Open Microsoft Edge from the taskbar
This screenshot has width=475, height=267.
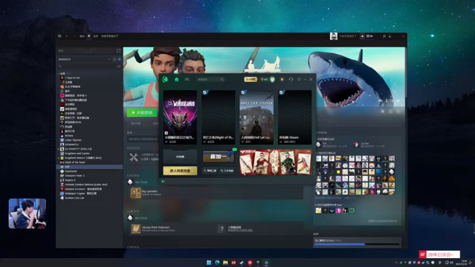[217, 262]
